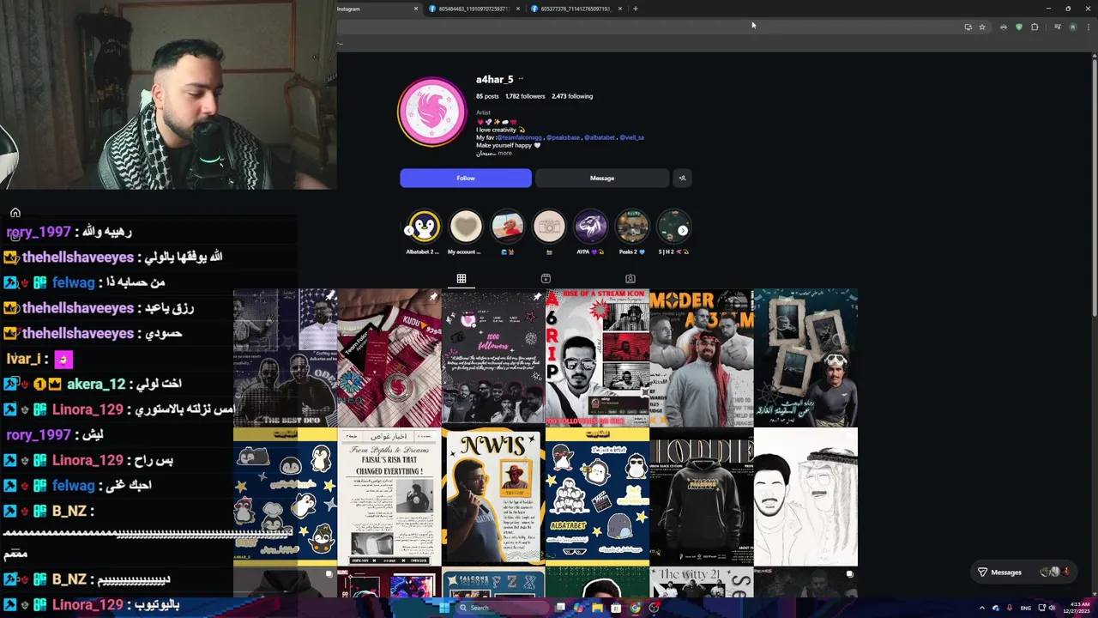This screenshot has height=618, width=1098.
Task: Open the @peaksbase mention link
Action: [563, 137]
